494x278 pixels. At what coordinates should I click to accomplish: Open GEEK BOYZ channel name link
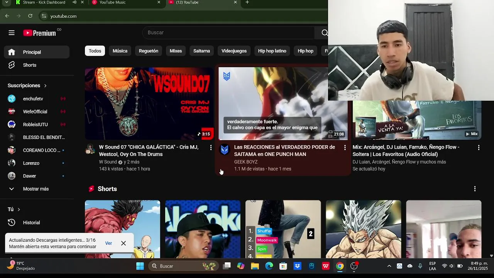246,162
